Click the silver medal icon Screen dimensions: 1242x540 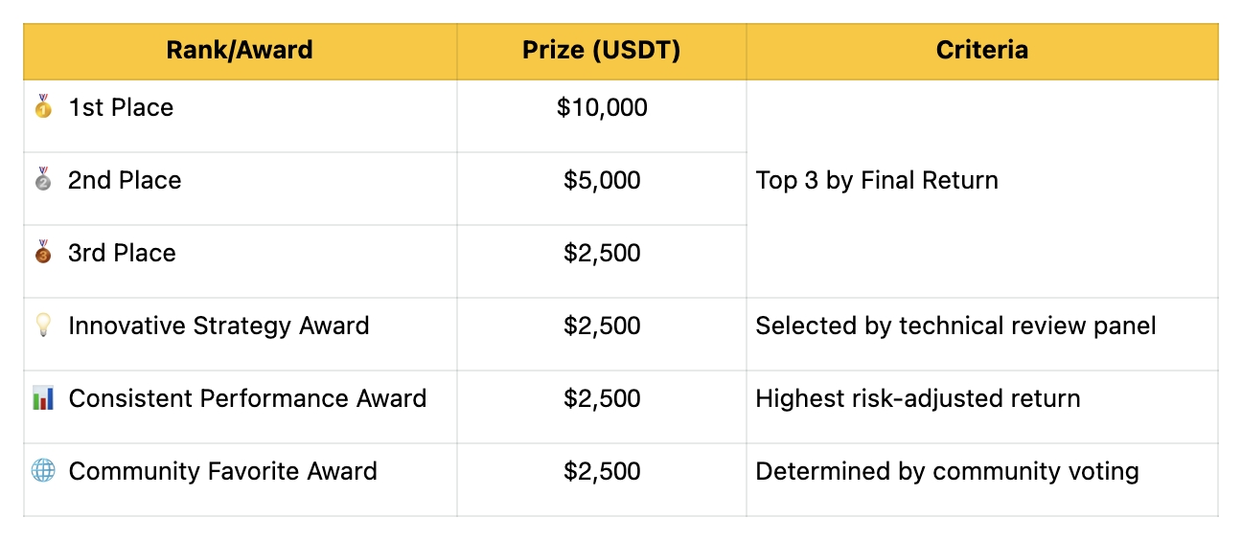tap(43, 180)
